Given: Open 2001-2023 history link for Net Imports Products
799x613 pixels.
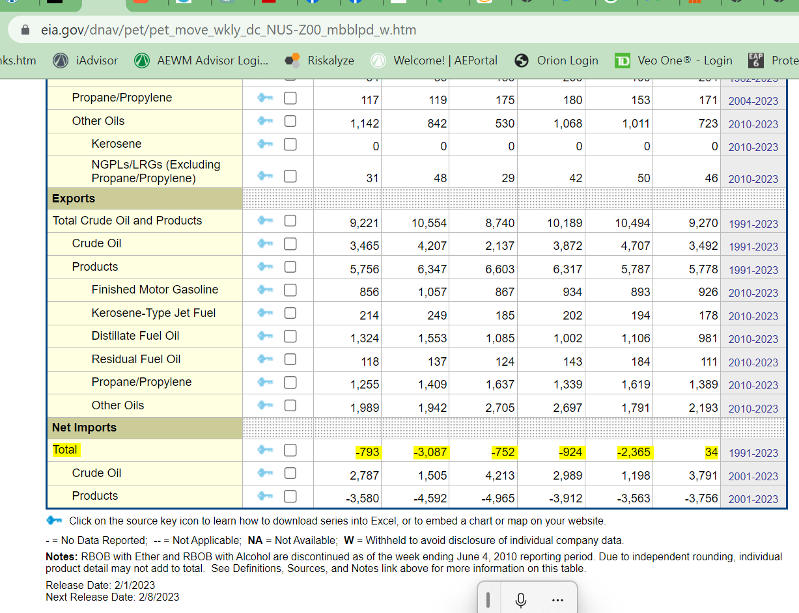Looking at the screenshot, I should [x=753, y=499].
